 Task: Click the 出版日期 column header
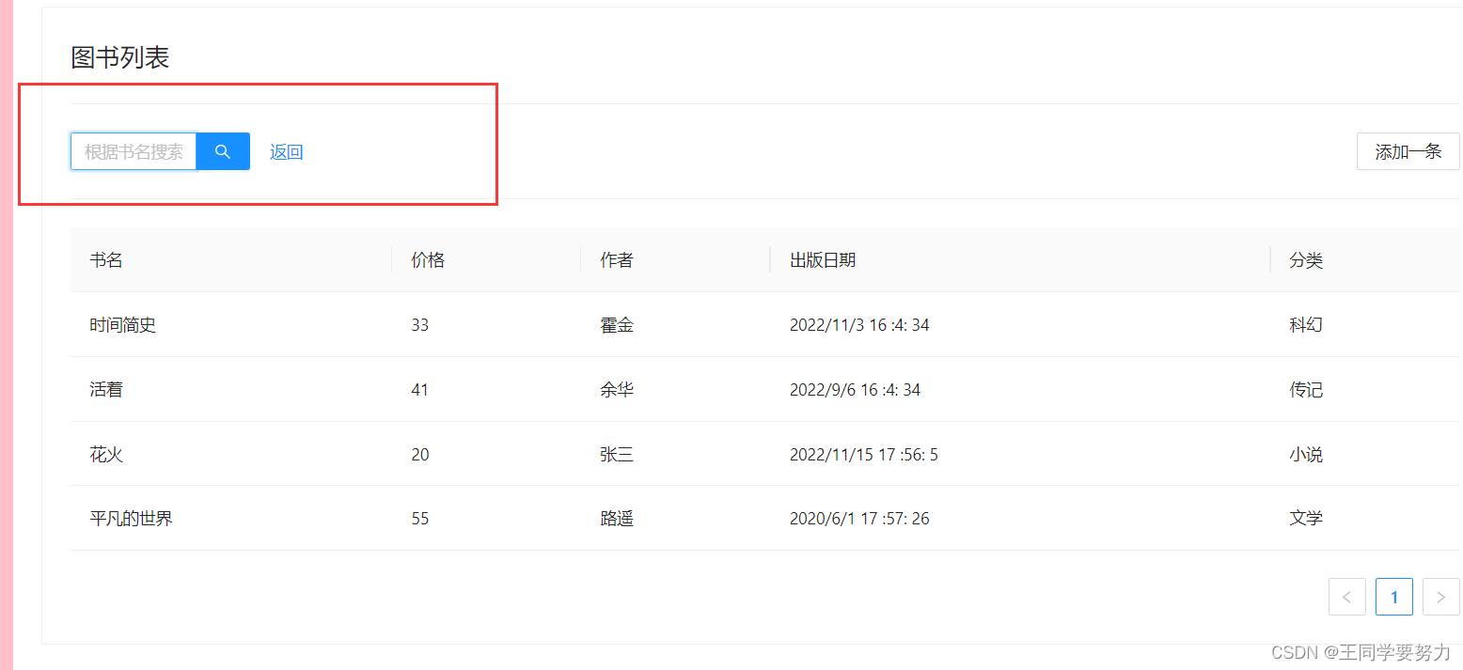click(823, 259)
